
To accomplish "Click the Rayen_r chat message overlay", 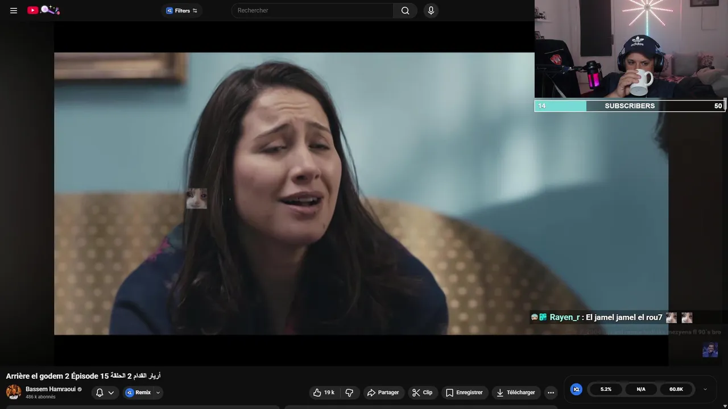I will pos(611,318).
